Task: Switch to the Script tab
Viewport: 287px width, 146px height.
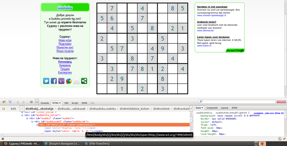Action: pyautogui.click(x=75, y=103)
